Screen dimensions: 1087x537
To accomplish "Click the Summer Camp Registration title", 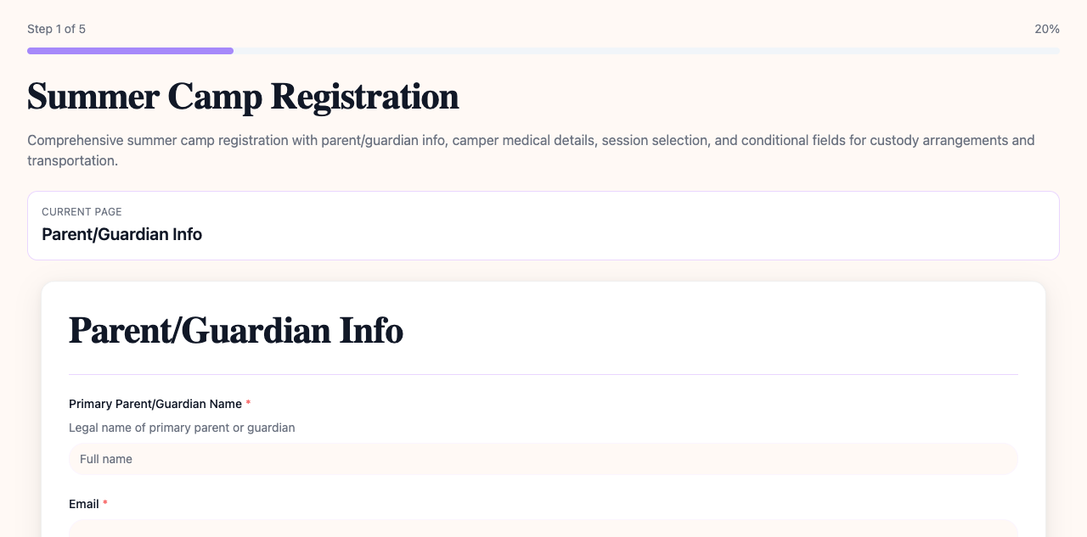I will (x=243, y=97).
